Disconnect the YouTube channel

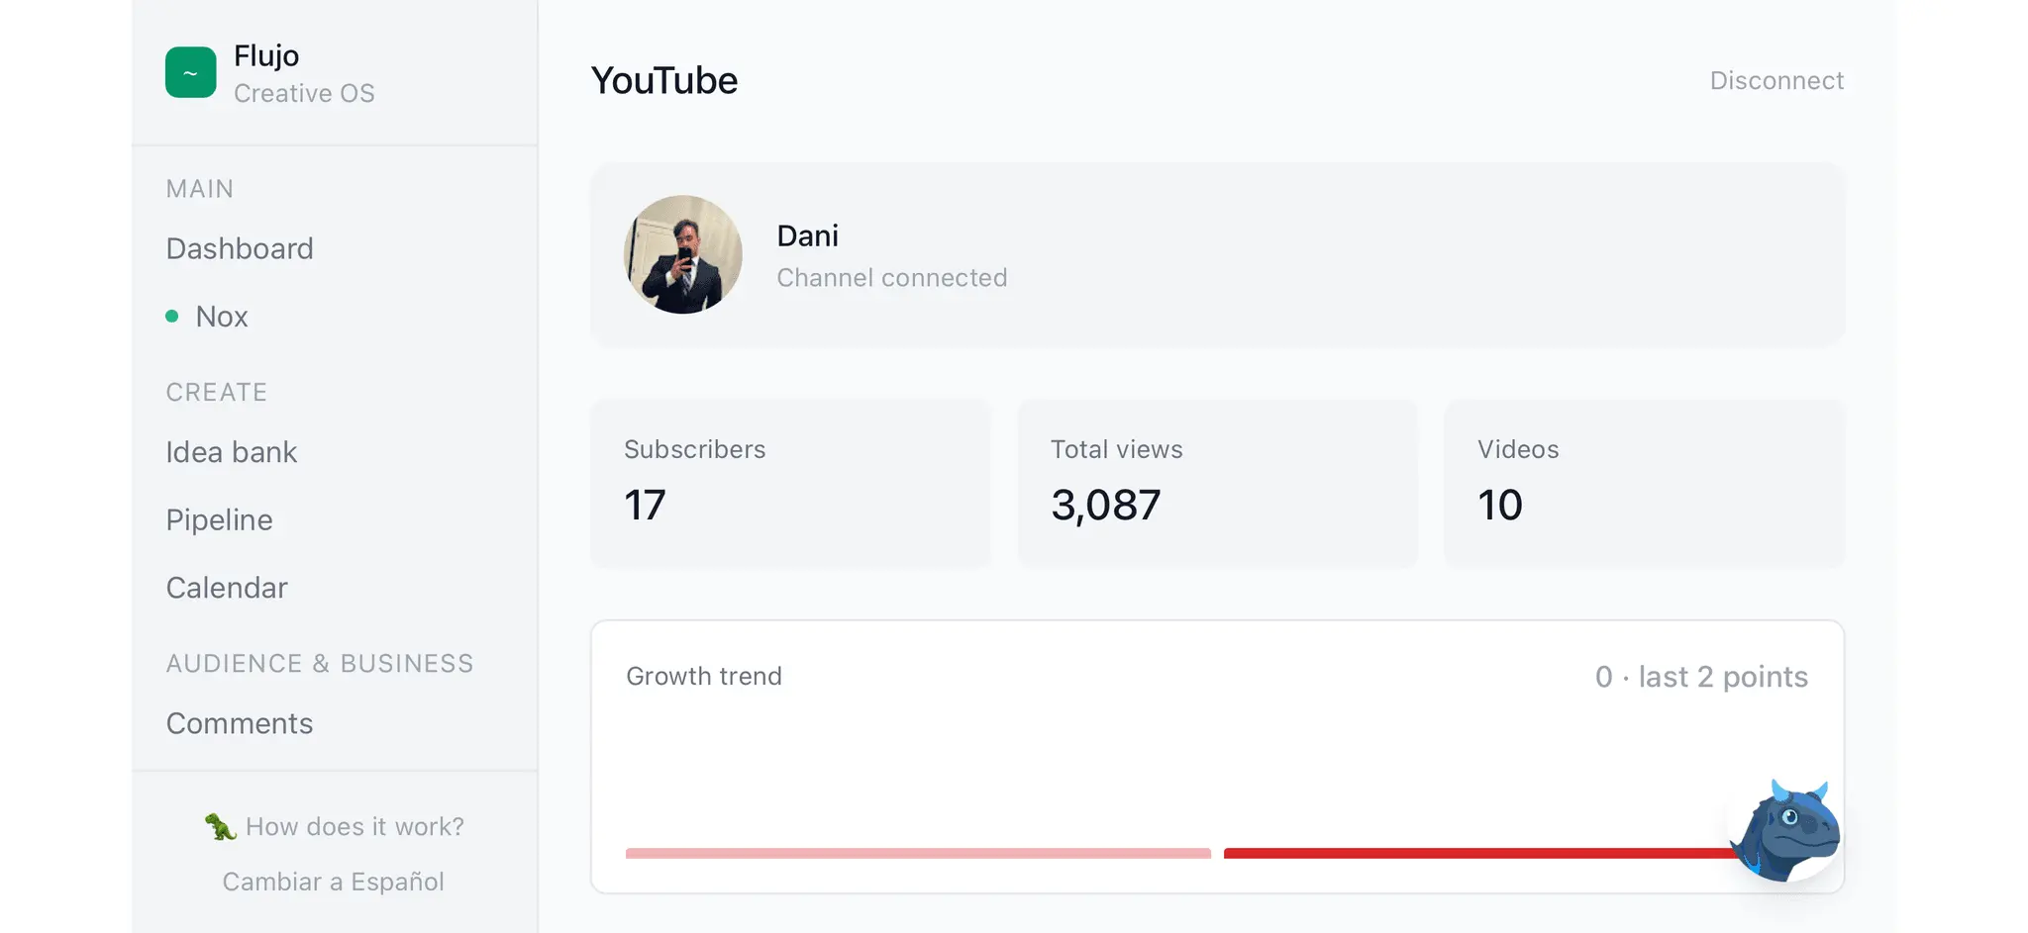click(1776, 80)
